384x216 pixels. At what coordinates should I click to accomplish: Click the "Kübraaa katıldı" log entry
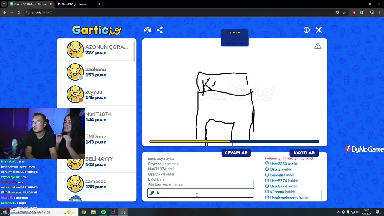tap(280, 192)
